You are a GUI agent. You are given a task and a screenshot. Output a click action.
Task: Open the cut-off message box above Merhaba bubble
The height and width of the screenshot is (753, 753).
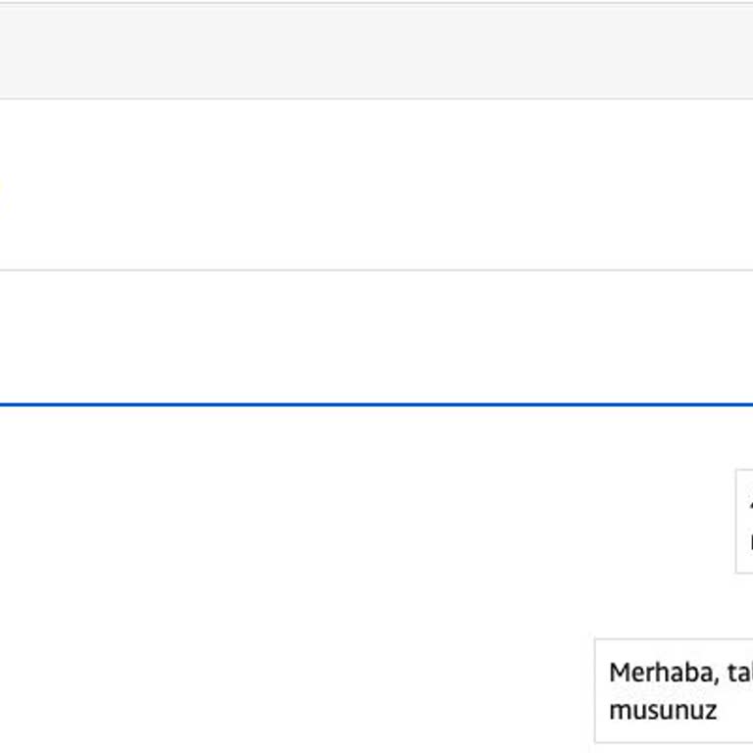click(745, 521)
